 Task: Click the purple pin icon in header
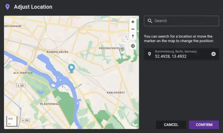(8, 7)
